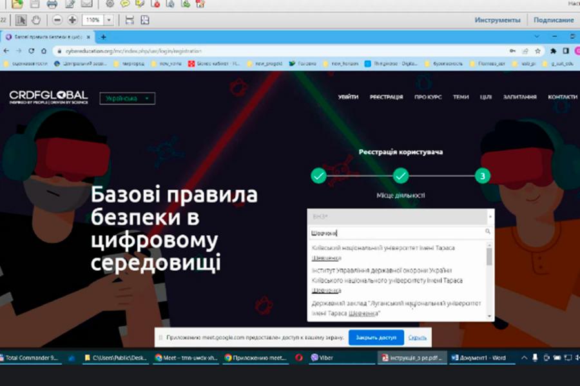This screenshot has width=580, height=386.
Task: Select the arrow selection tool
Action: tap(21, 20)
